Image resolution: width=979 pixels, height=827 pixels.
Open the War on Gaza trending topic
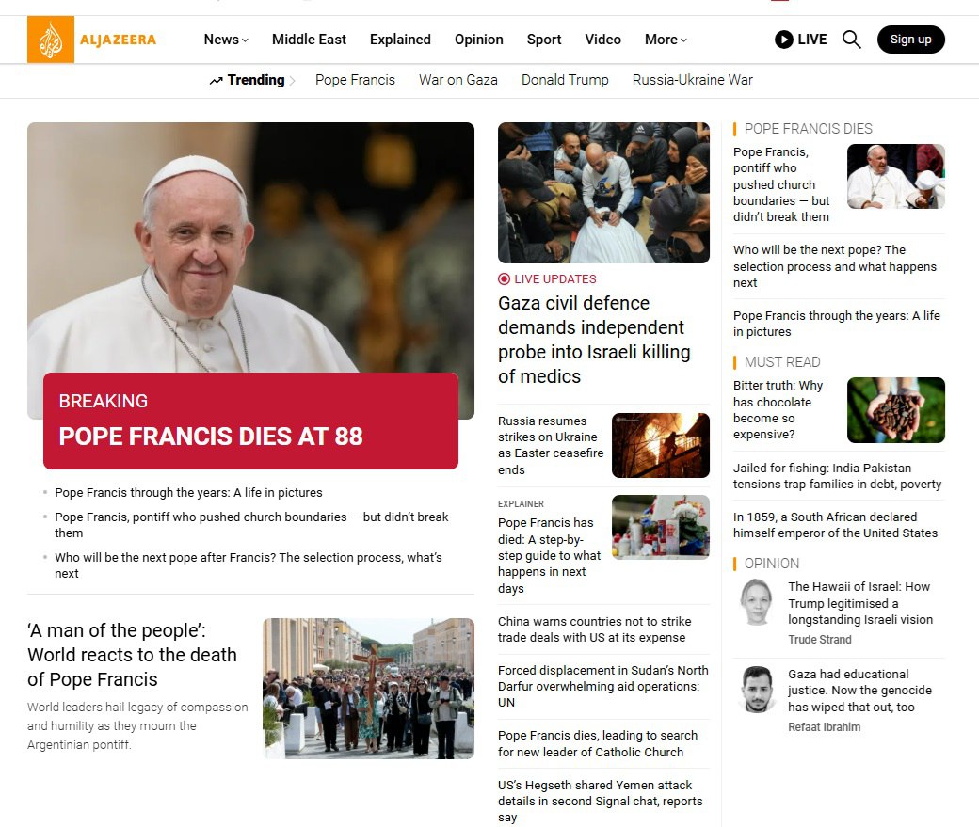(x=458, y=80)
